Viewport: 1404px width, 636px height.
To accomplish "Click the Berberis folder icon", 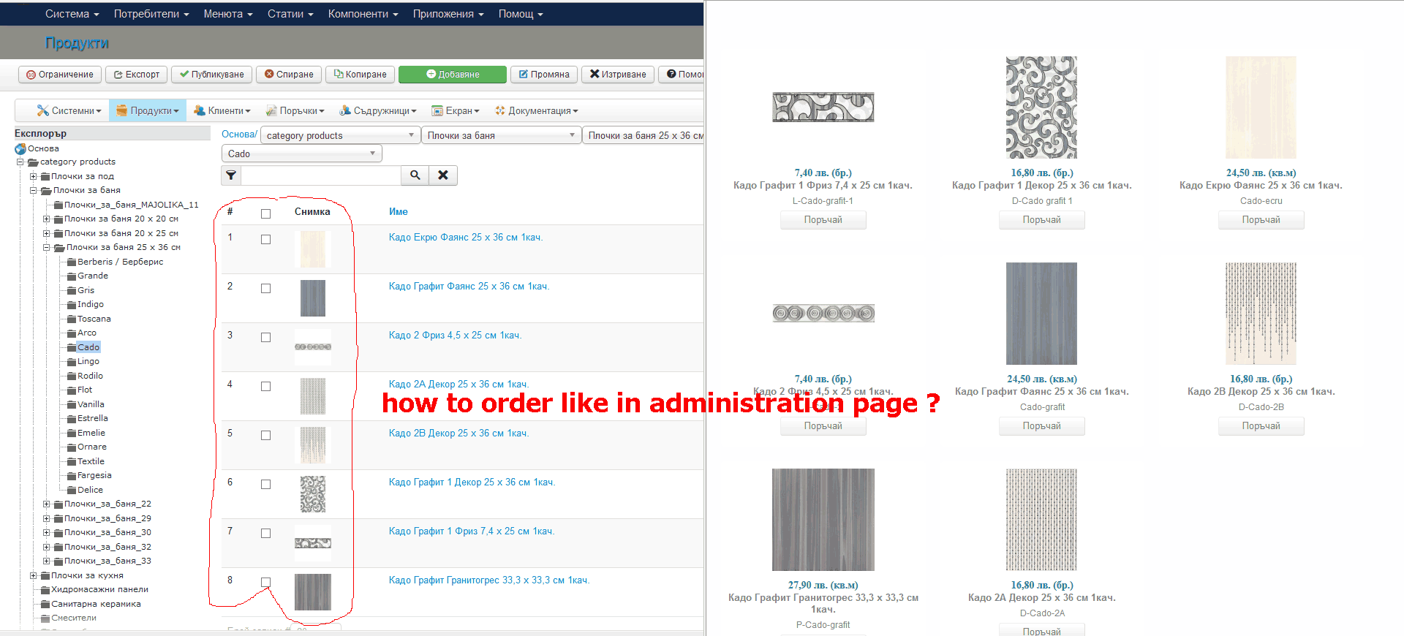I will pos(72,262).
